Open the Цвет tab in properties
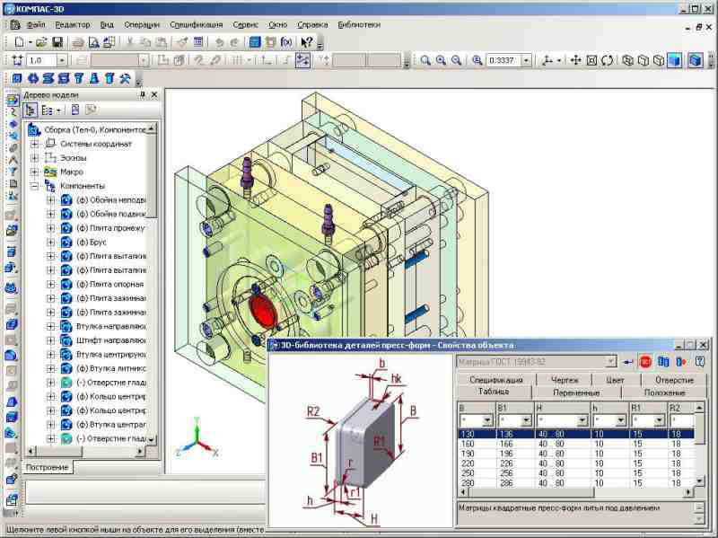718x538 pixels. tap(615, 380)
